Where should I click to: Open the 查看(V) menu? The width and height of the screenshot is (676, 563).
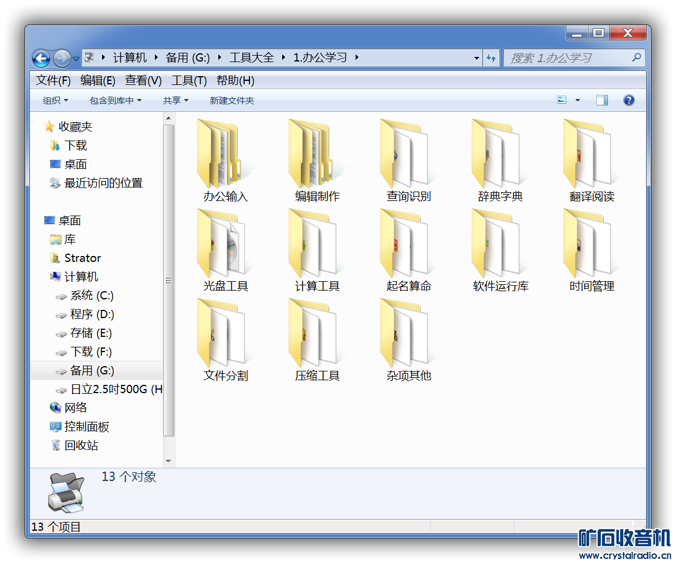(x=143, y=80)
